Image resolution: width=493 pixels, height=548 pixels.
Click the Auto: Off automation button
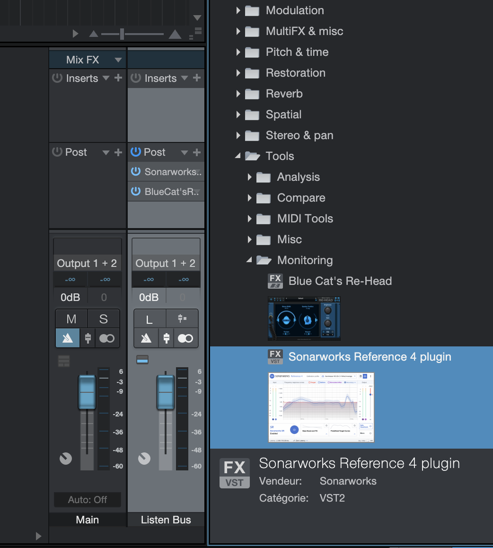tap(88, 500)
